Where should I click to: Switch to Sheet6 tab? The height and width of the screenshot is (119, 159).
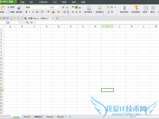[x=50, y=117]
